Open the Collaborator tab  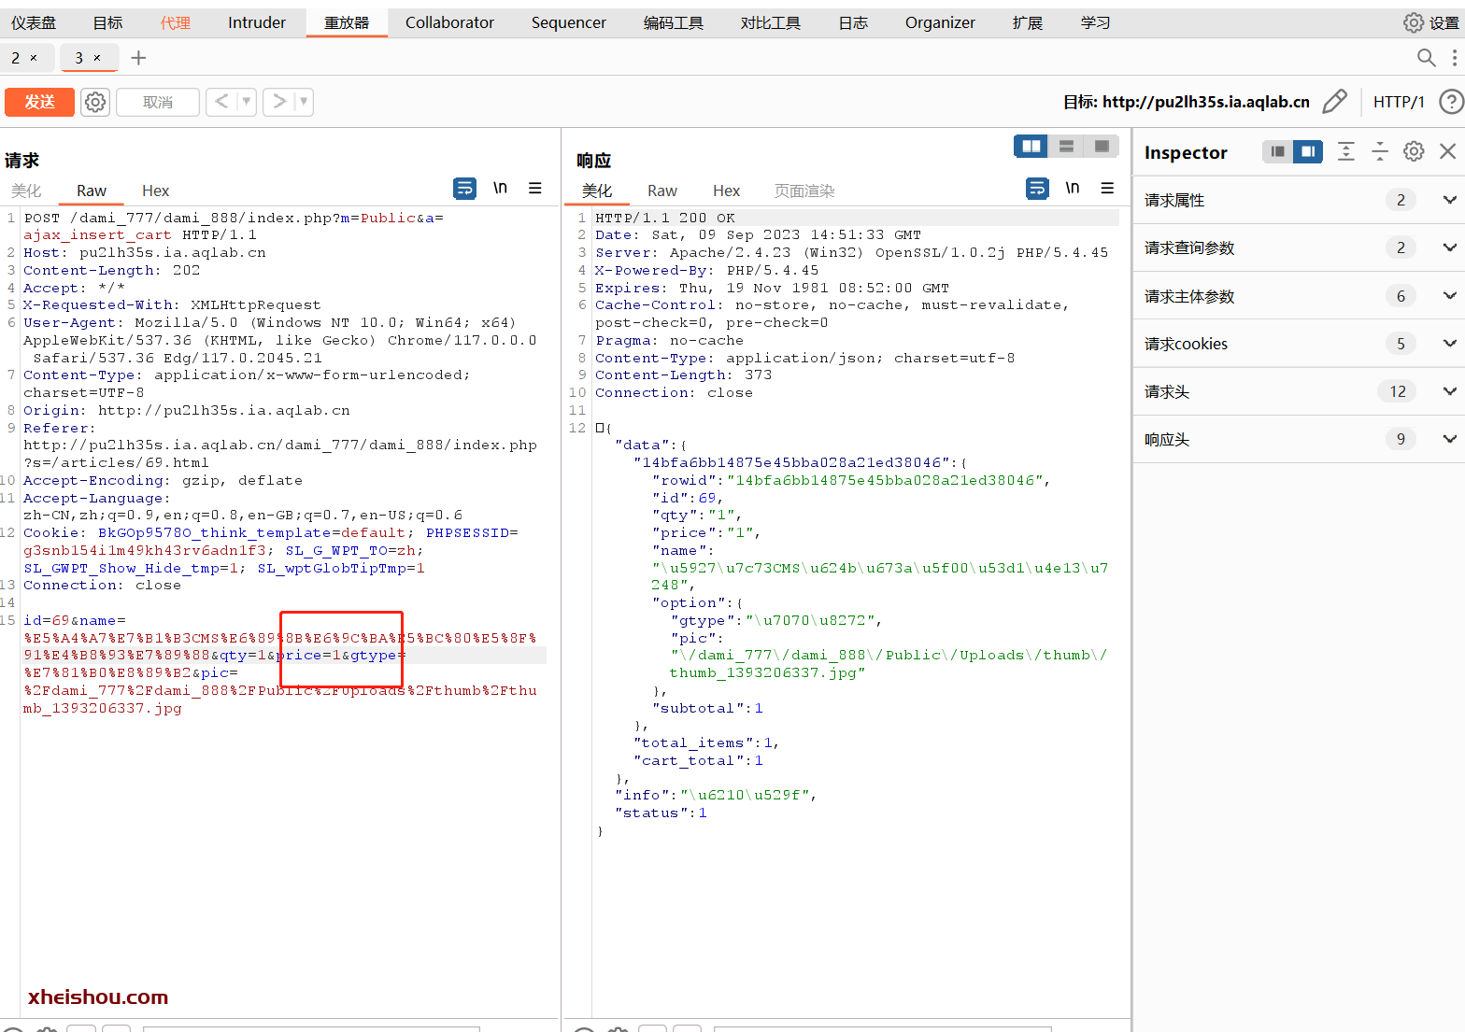[449, 22]
